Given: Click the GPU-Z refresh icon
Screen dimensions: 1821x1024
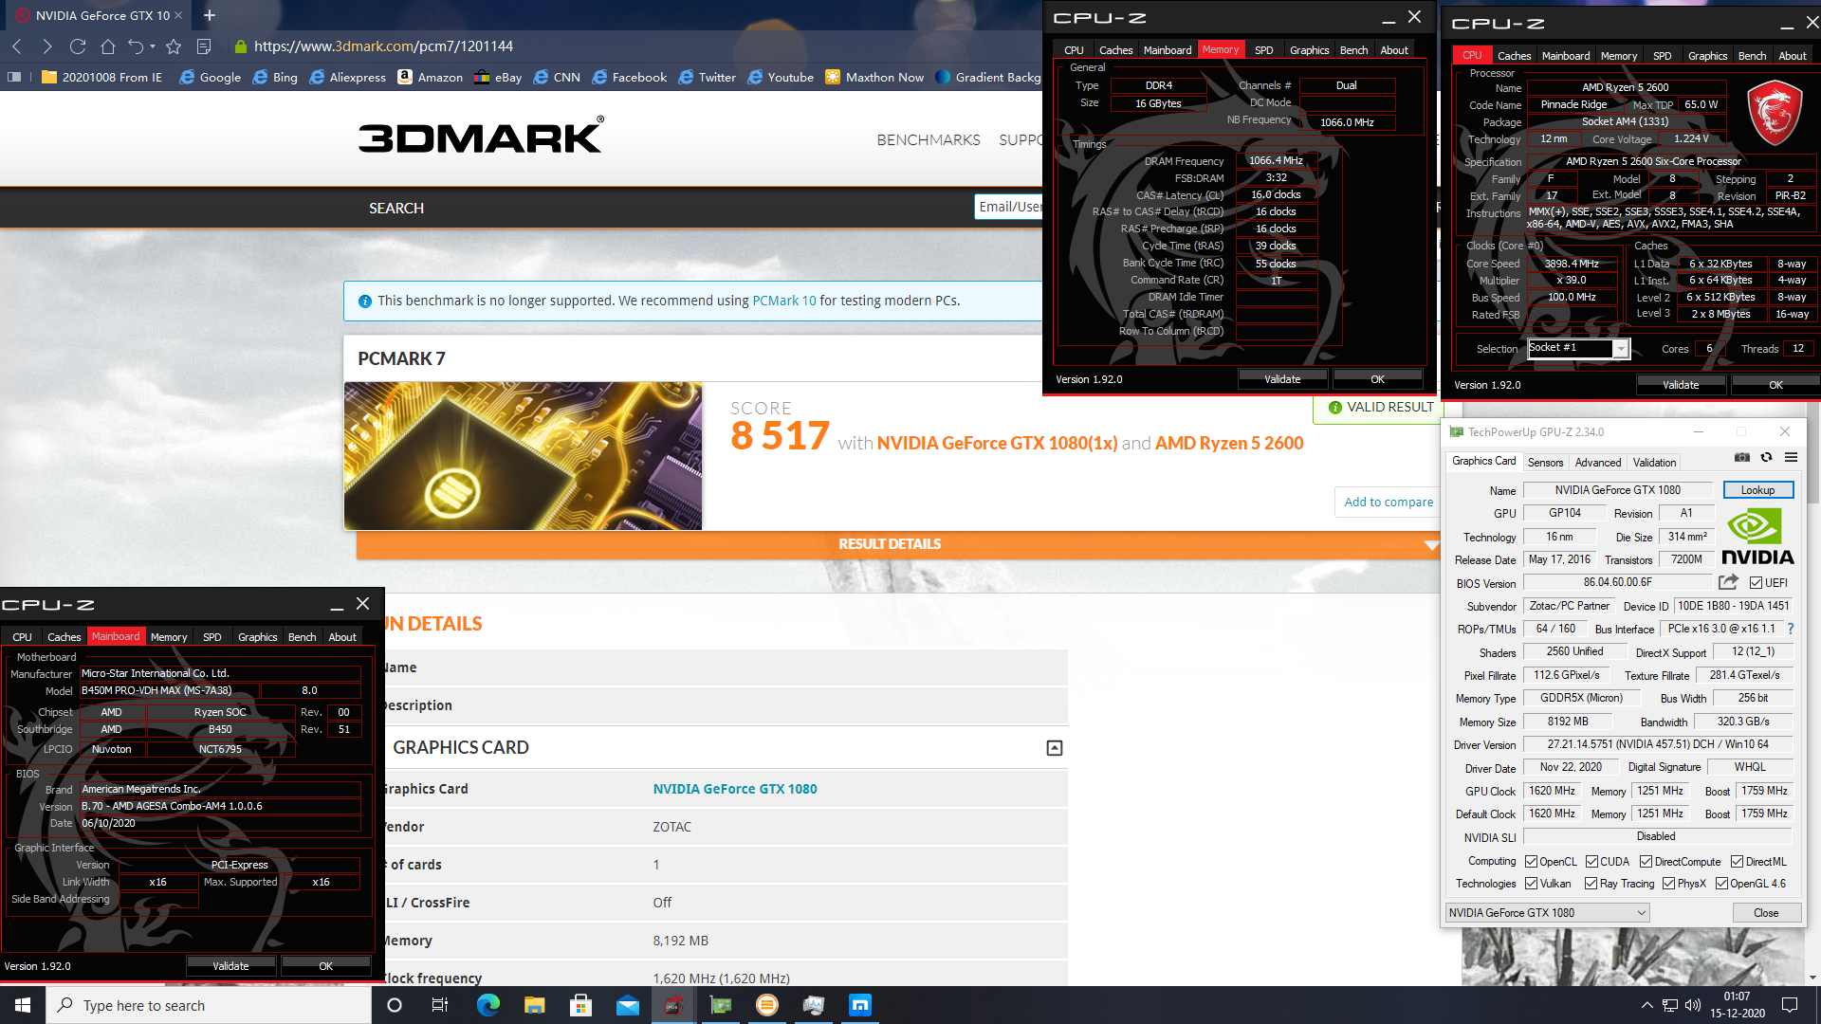Looking at the screenshot, I should [1766, 457].
